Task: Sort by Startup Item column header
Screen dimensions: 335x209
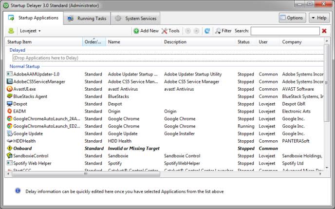Action: (44, 42)
